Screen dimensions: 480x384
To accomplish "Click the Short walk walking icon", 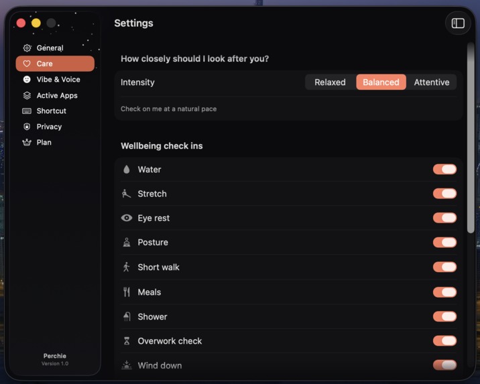I will pyautogui.click(x=127, y=267).
